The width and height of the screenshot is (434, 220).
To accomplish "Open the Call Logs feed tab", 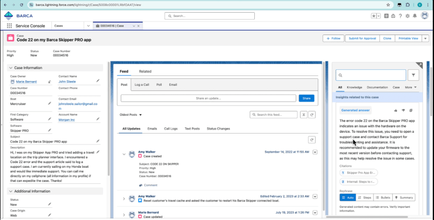I will click(171, 128).
